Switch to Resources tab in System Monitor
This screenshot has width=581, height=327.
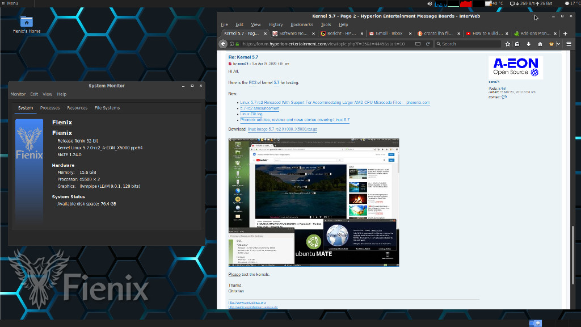pos(77,108)
